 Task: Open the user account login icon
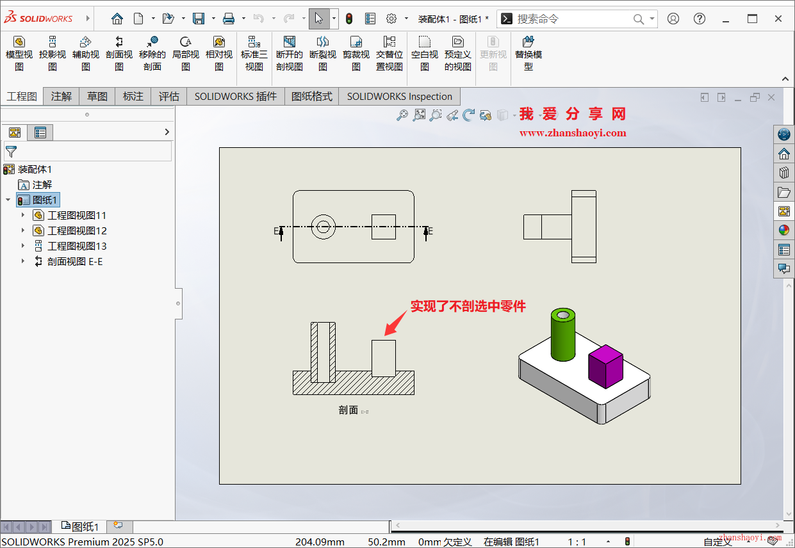click(673, 19)
